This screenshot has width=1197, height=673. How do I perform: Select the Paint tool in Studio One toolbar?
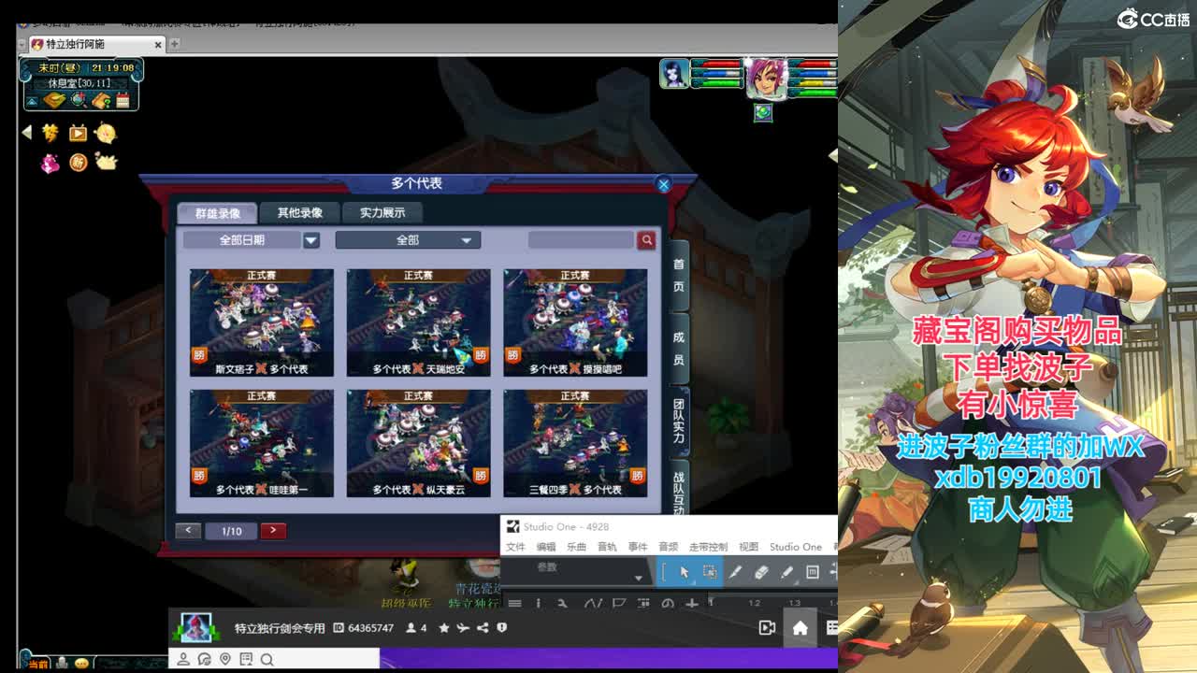coord(788,570)
